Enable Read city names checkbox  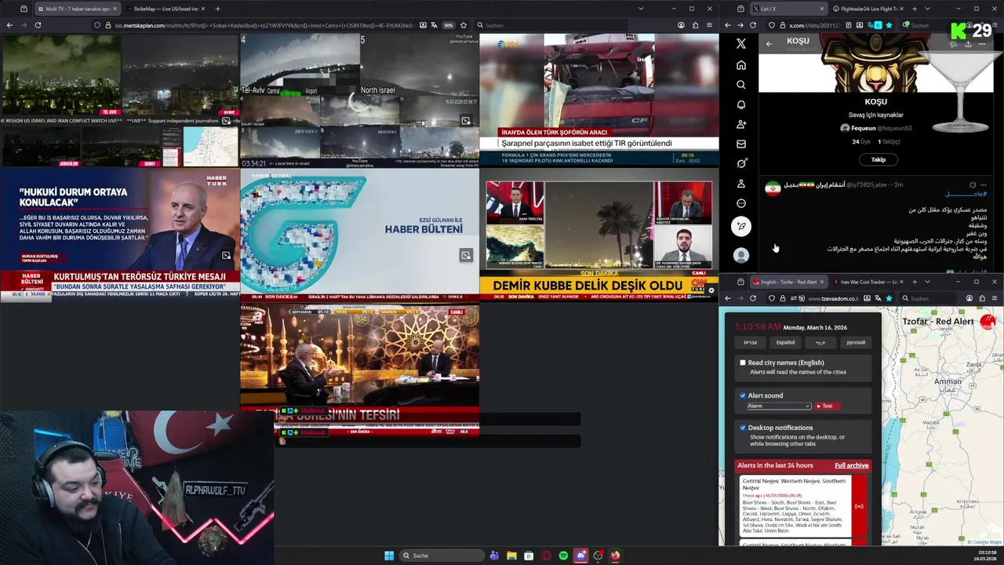(743, 363)
